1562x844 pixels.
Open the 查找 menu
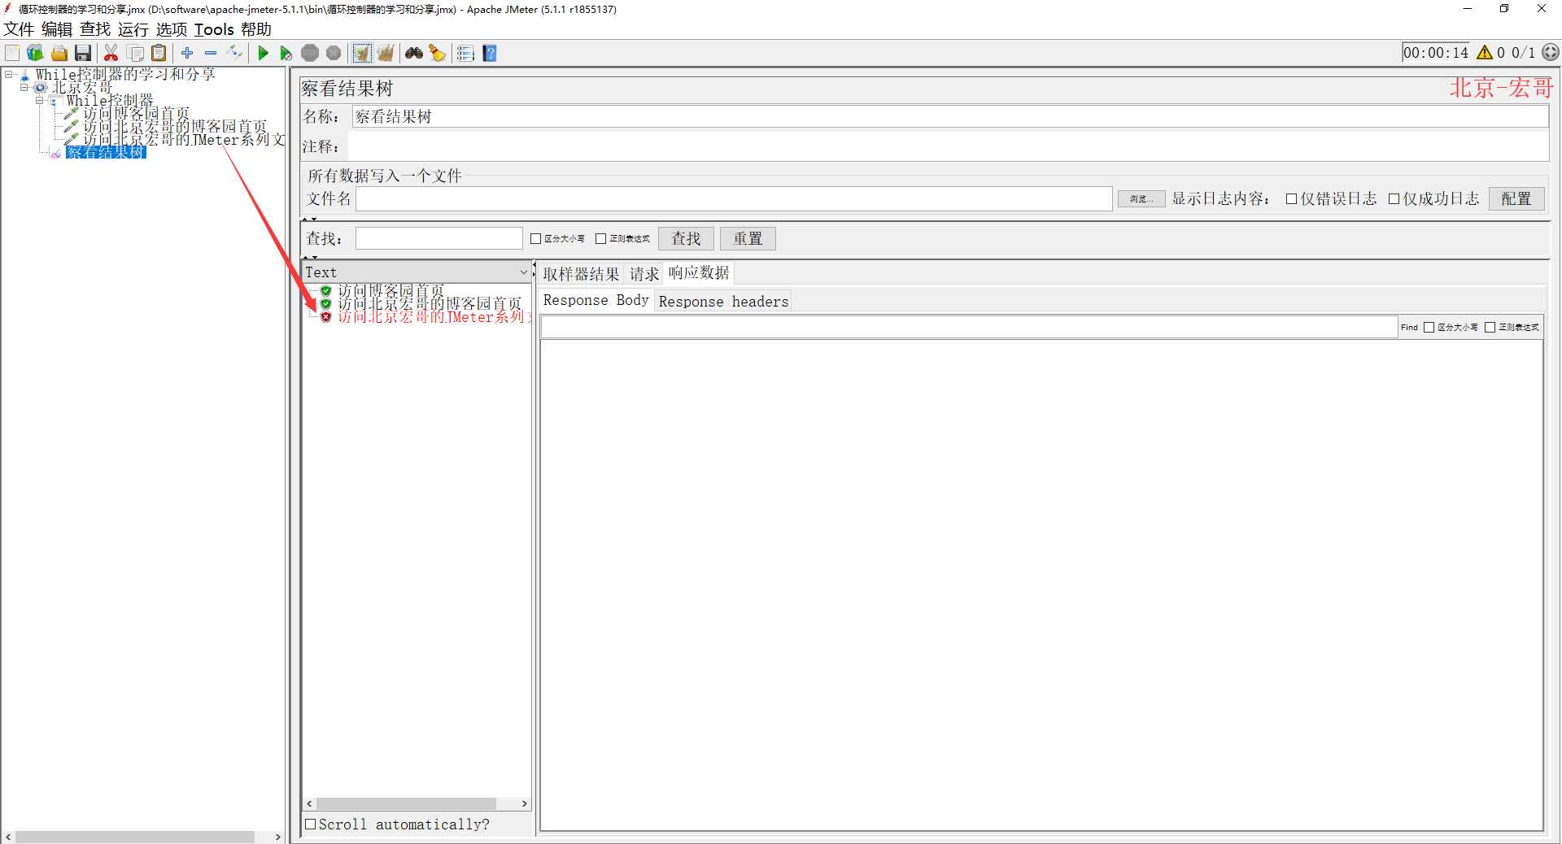pos(95,29)
